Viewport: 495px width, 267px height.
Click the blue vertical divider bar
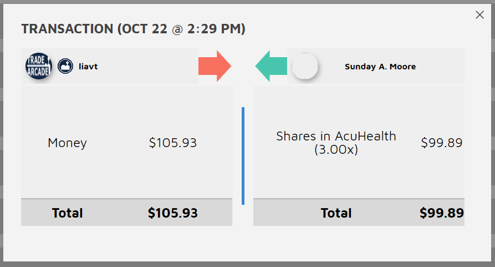pos(243,156)
